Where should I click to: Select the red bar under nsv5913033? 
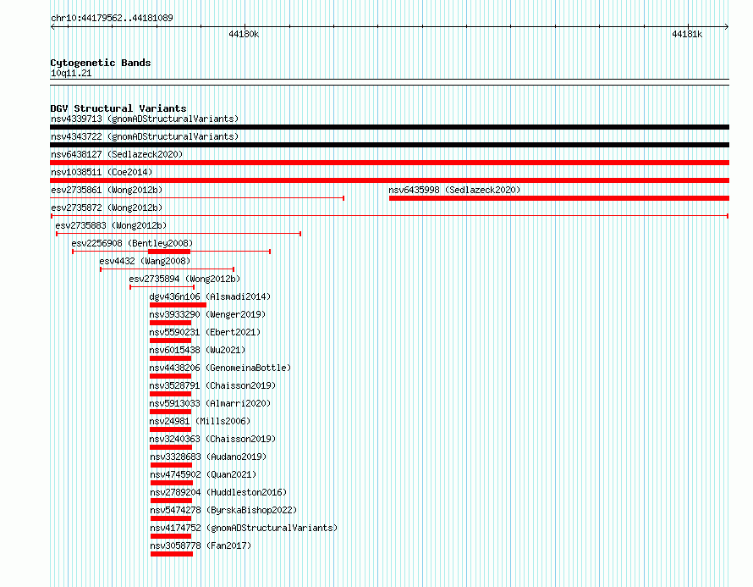click(170, 412)
